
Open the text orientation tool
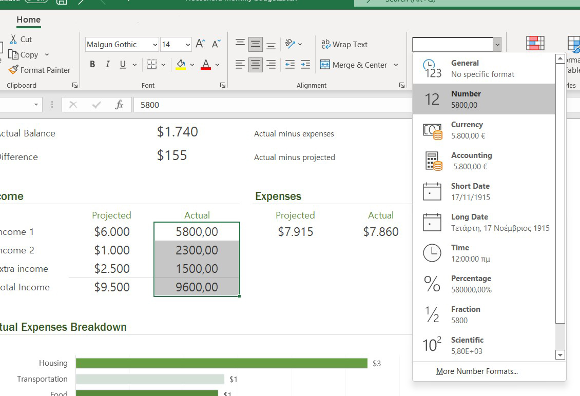pyautogui.click(x=289, y=44)
